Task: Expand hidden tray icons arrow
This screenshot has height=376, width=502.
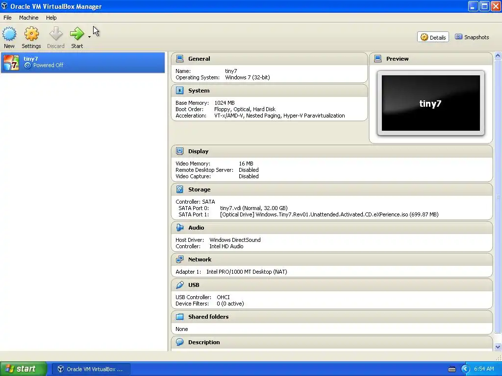Action: [x=465, y=369]
